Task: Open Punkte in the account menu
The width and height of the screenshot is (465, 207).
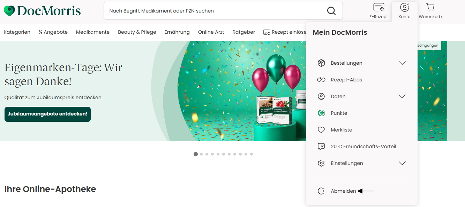Action: pyautogui.click(x=339, y=113)
